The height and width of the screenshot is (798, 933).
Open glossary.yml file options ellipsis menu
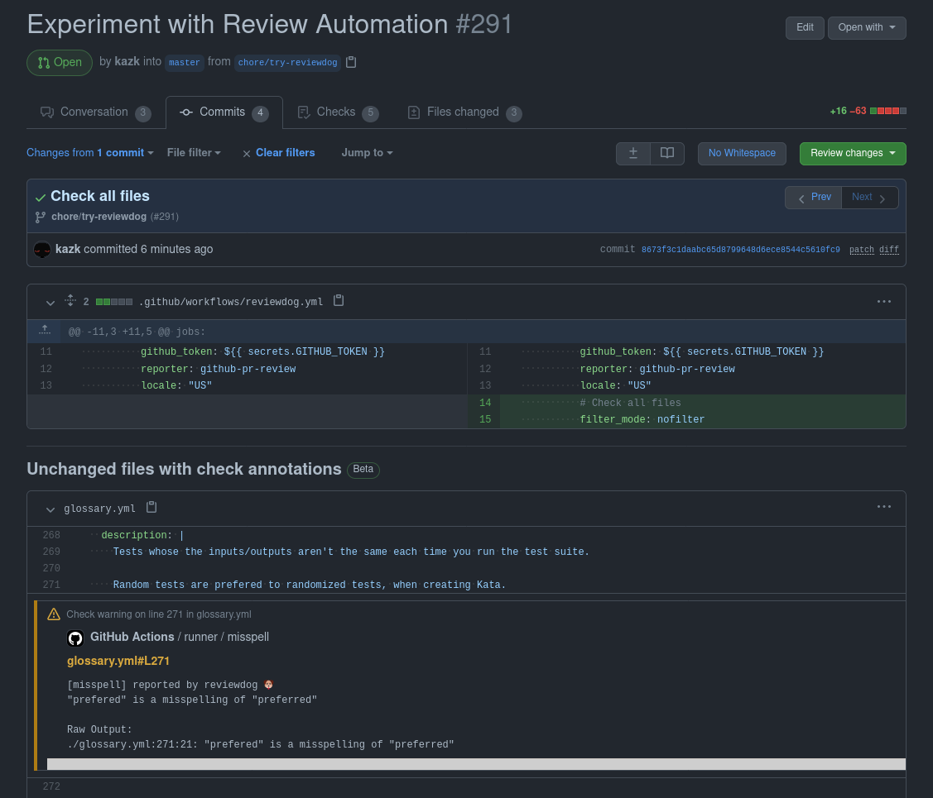pyautogui.click(x=883, y=507)
